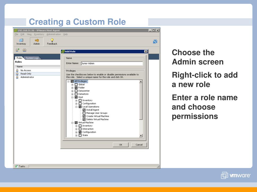This screenshot has height=192, width=257.
Task: Open the View menu
Action: coord(29,34)
